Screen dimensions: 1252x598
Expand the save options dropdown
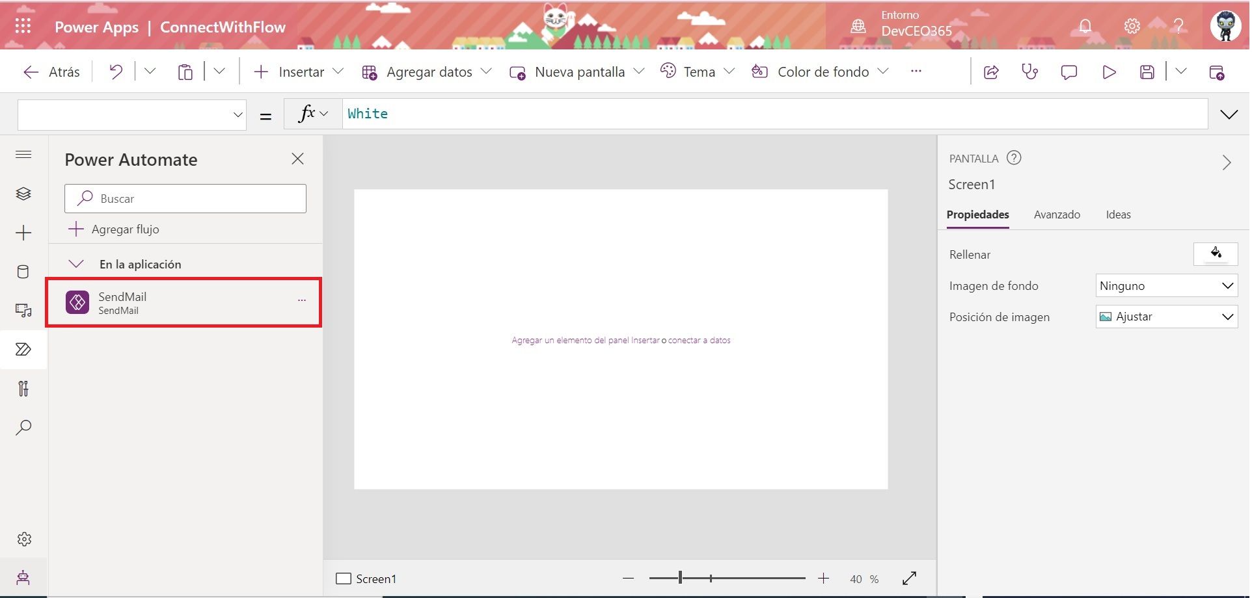tap(1180, 71)
